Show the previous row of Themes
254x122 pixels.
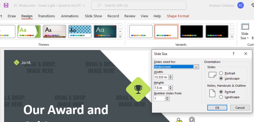point(120,26)
